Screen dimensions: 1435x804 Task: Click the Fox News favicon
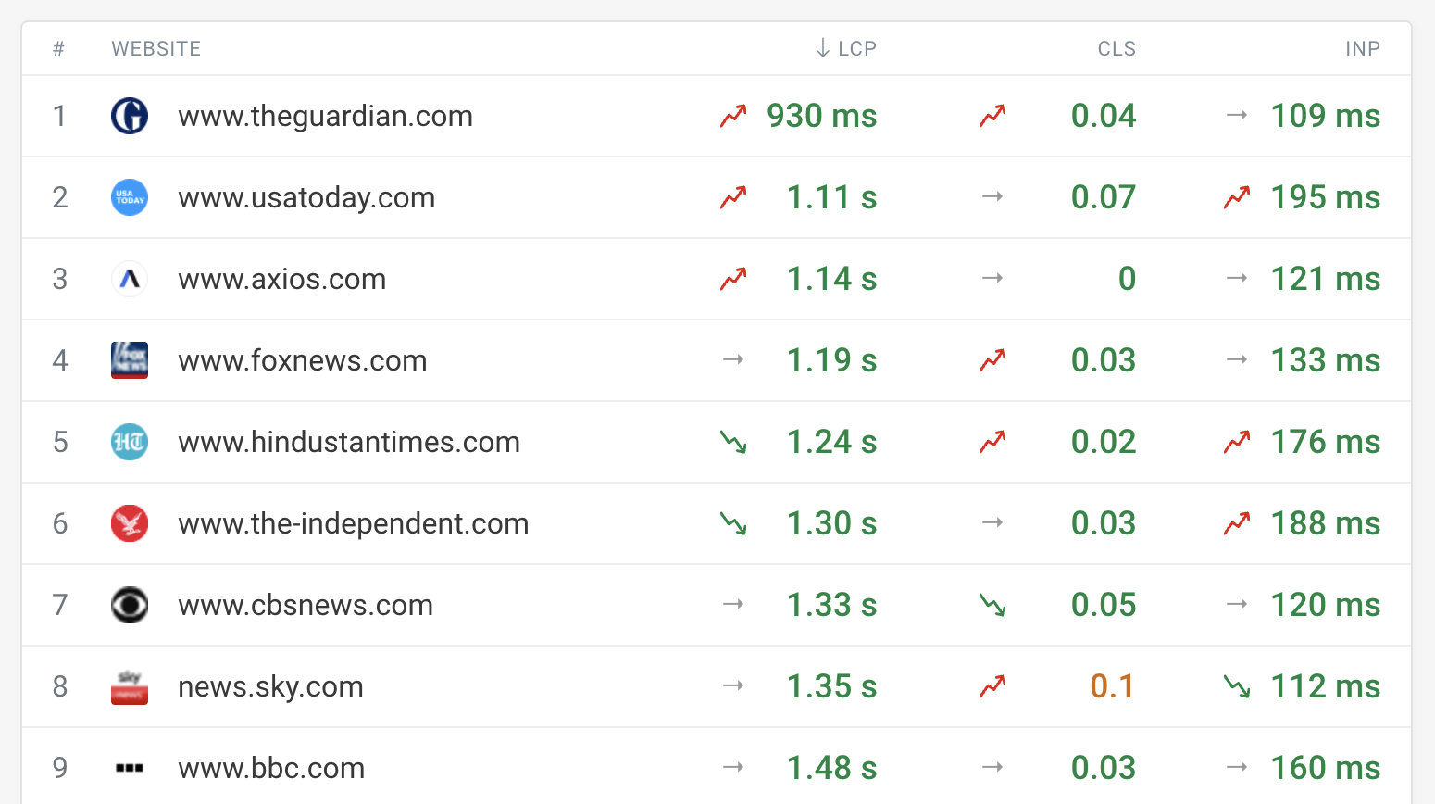coord(130,360)
